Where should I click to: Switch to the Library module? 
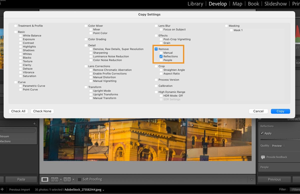click(195, 4)
